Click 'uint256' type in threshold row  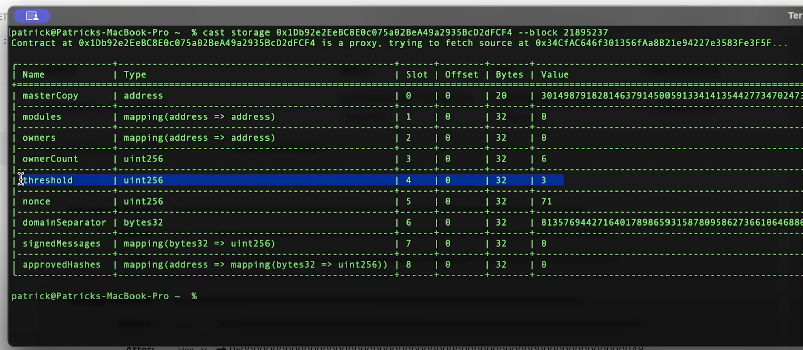144,180
